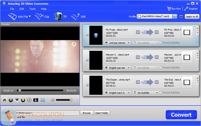
Task: Click iPad device icon for Fly Project
Action: click(x=187, y=33)
